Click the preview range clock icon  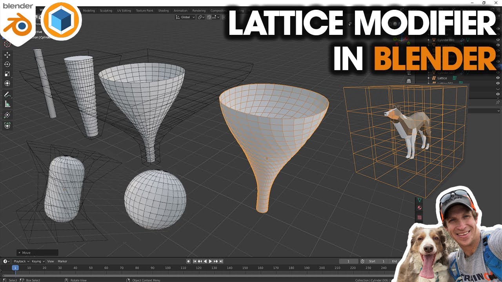click(x=362, y=261)
